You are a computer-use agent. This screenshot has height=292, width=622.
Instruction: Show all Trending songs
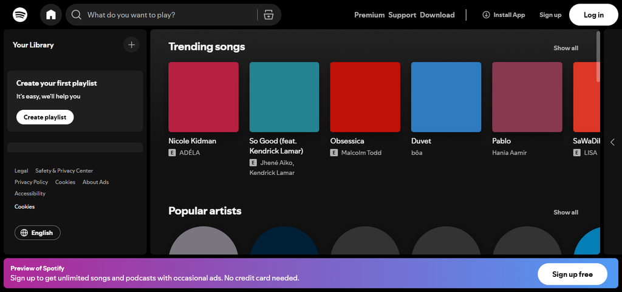tap(566, 48)
